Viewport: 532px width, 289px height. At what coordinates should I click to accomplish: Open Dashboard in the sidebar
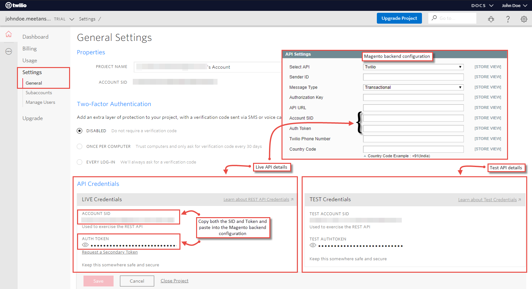tap(36, 37)
